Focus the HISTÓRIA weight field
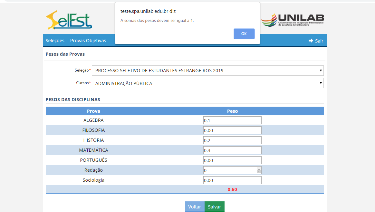Image resolution: width=375 pixels, height=212 pixels. coord(232,140)
